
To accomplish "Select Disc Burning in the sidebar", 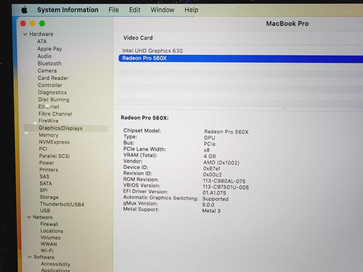I will [x=54, y=100].
